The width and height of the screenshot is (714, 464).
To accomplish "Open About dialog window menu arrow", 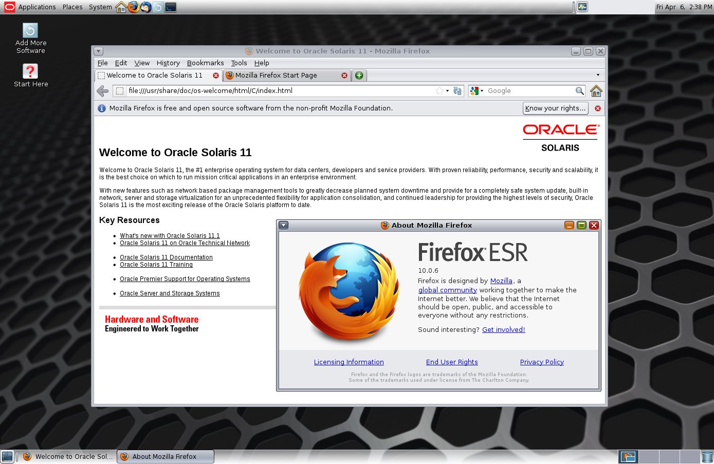I will (283, 226).
